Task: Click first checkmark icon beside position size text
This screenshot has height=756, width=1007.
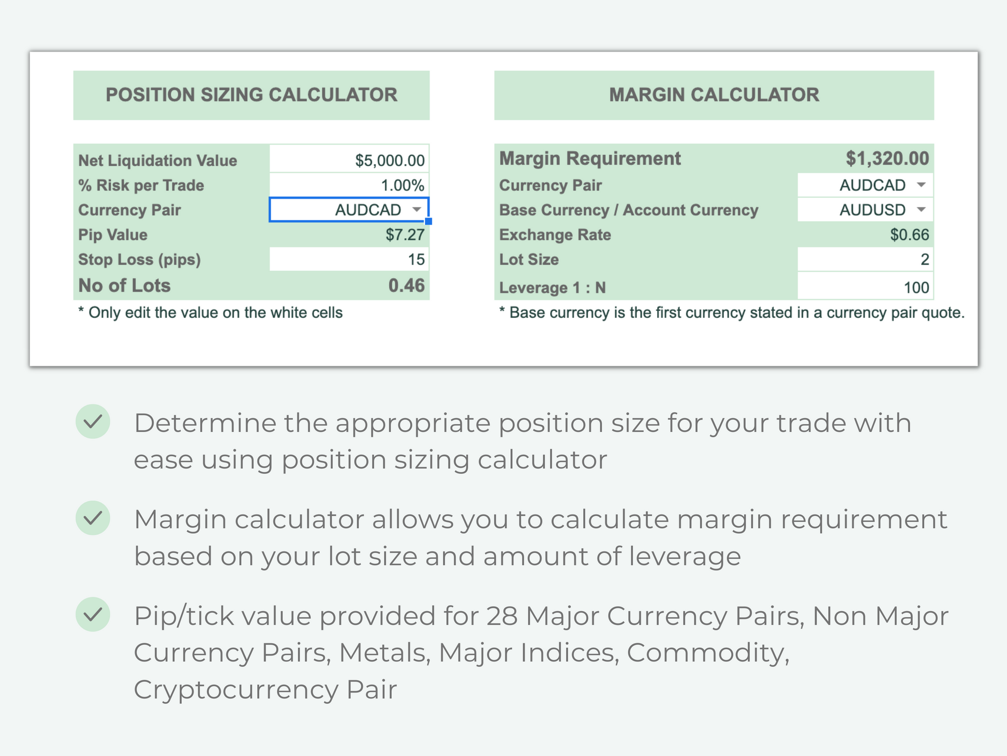Action: 93,421
